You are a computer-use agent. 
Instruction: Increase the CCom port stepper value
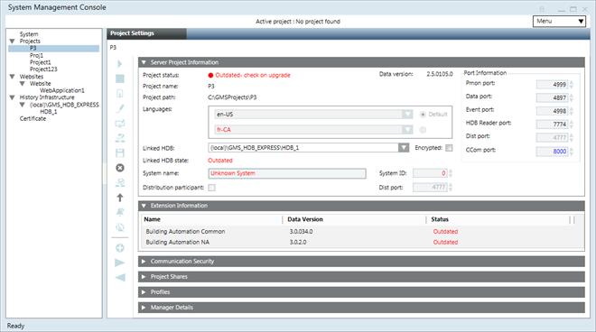tap(572, 149)
